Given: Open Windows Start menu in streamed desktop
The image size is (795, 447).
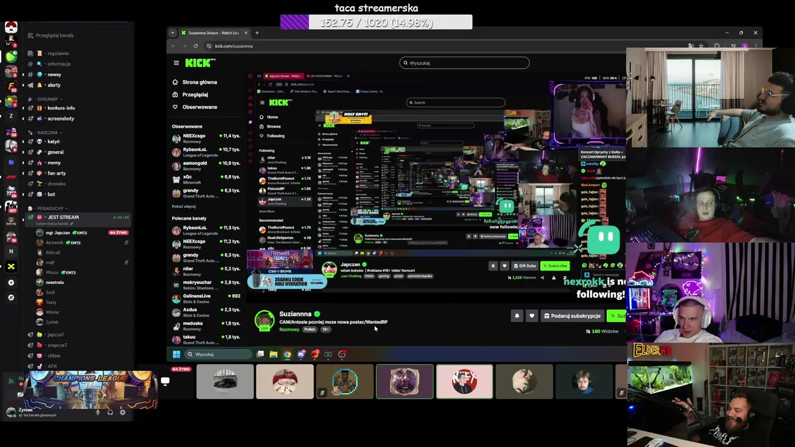Looking at the screenshot, I should tap(176, 354).
